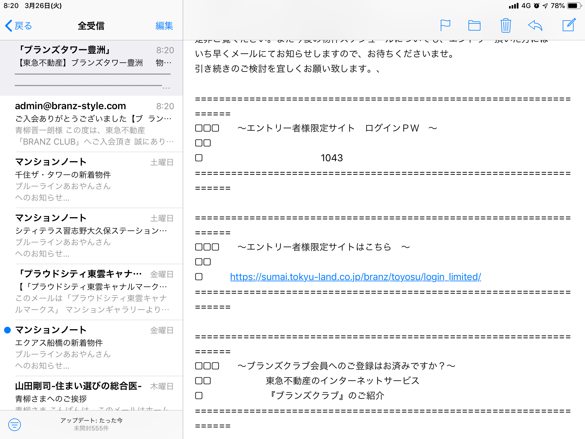Tap 編集 to edit mailbox list
Image resolution: width=585 pixels, height=439 pixels.
[164, 26]
